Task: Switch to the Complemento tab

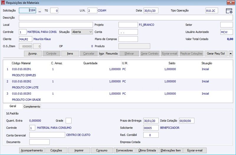Action: (x=32, y=106)
